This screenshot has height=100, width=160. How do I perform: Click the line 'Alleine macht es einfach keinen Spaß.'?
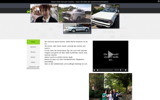tap(59, 57)
